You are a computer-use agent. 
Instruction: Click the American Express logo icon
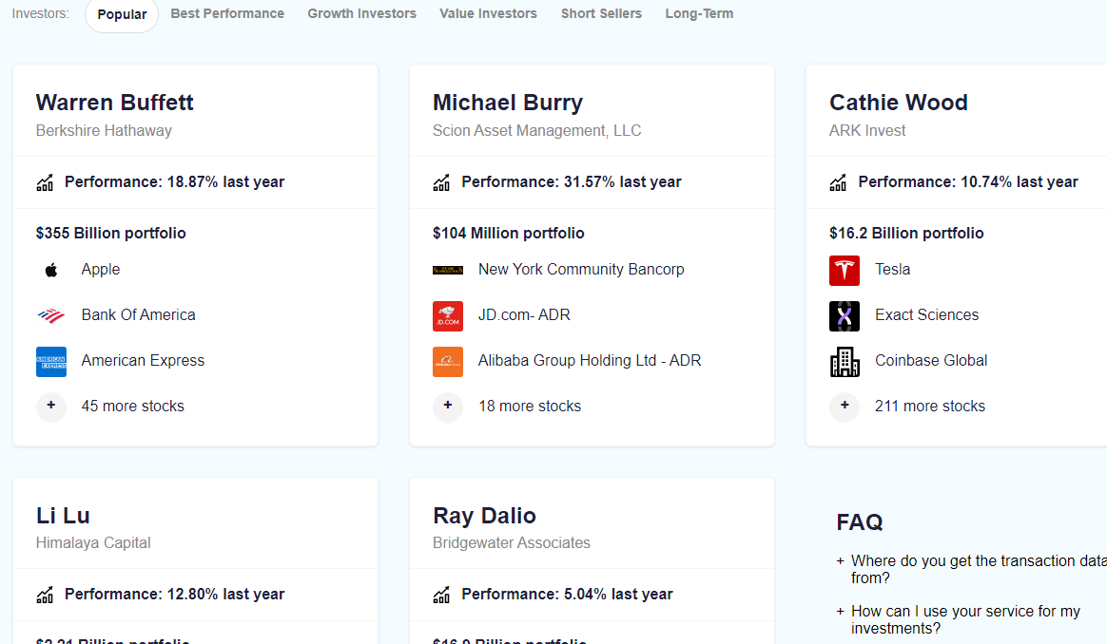click(50, 361)
